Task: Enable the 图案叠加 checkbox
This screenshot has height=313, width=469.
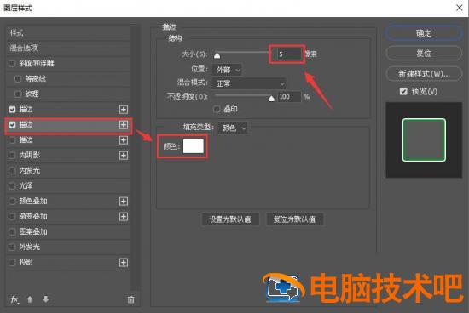Action: 12,232
